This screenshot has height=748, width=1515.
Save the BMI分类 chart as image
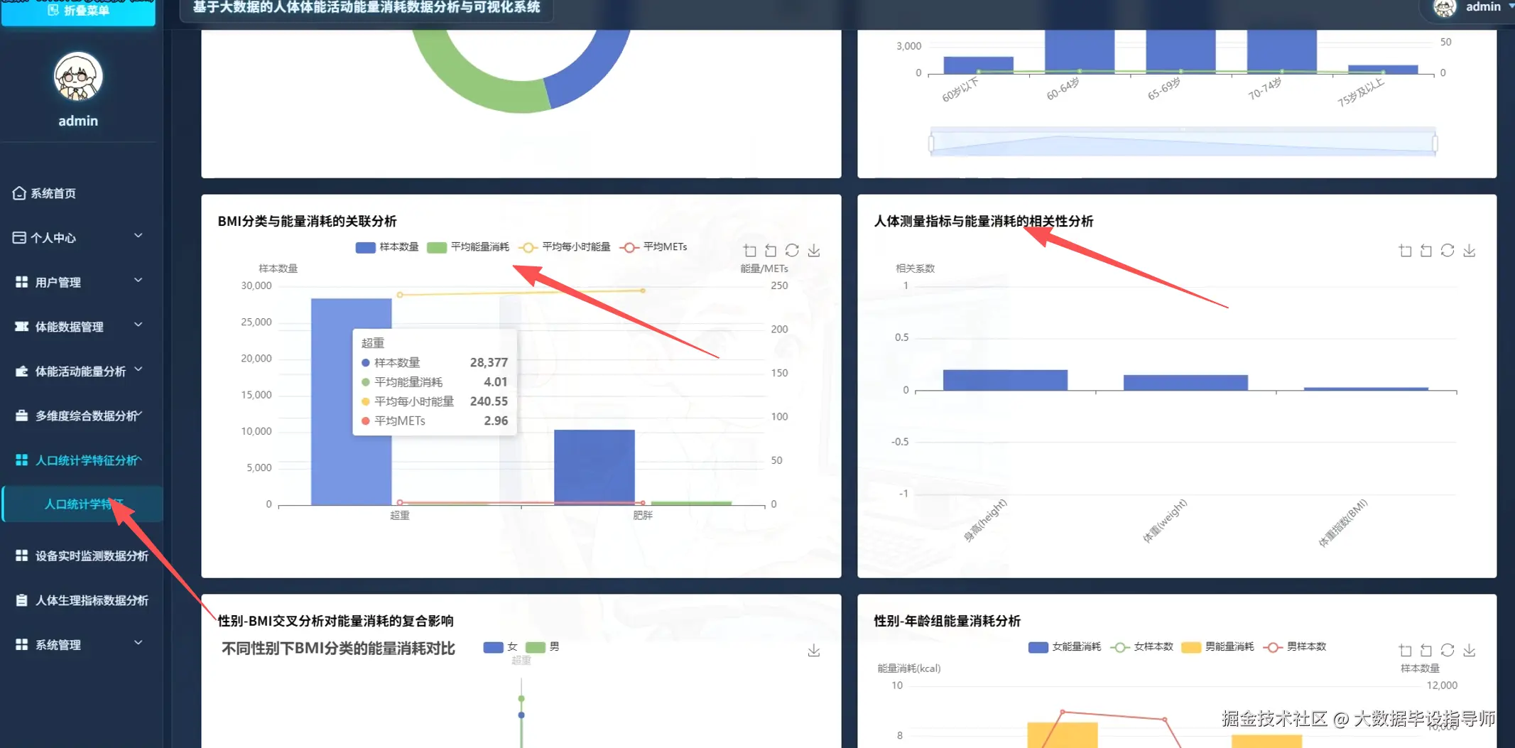point(814,251)
